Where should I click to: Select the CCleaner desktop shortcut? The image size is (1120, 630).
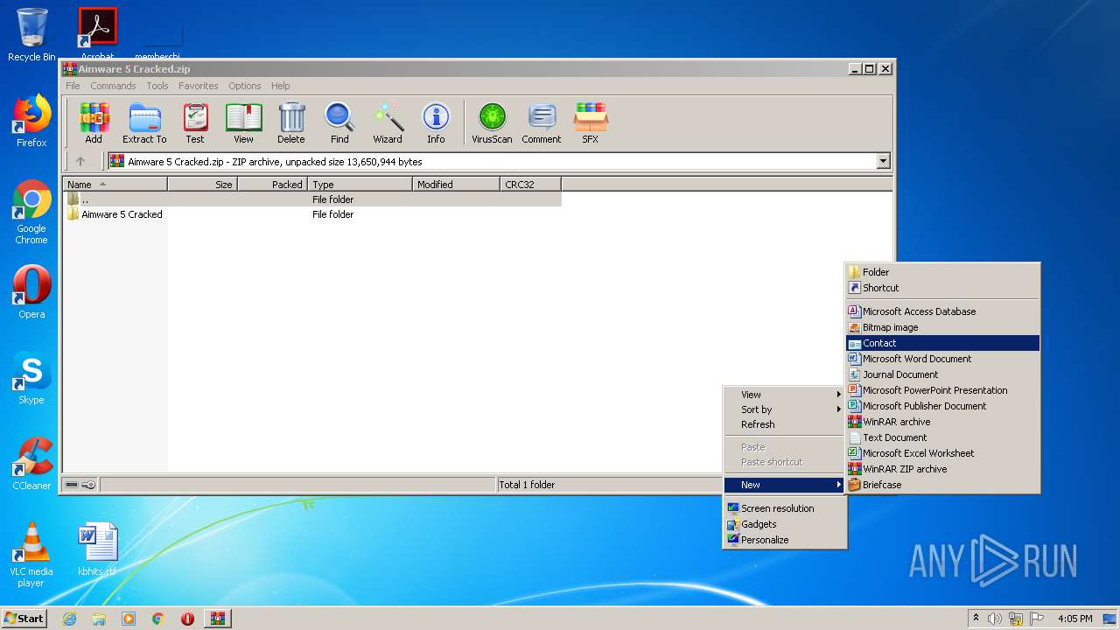(x=31, y=464)
